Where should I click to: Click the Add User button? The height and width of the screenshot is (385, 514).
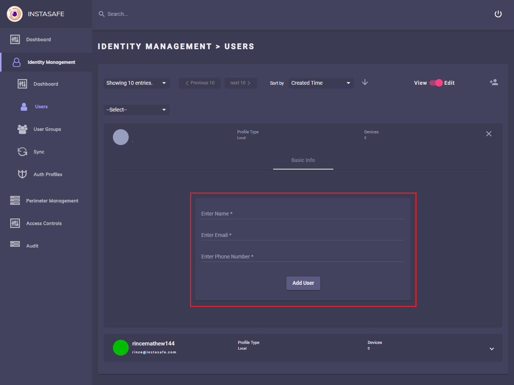tap(303, 283)
